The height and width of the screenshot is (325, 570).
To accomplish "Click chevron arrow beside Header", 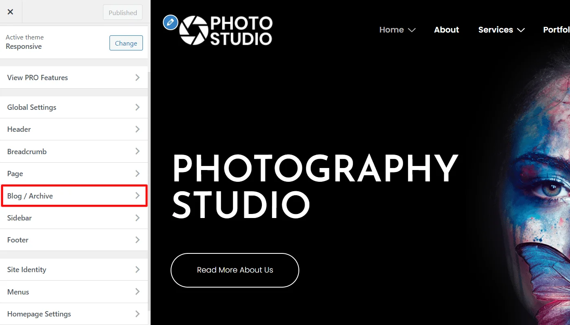I will pyautogui.click(x=138, y=129).
